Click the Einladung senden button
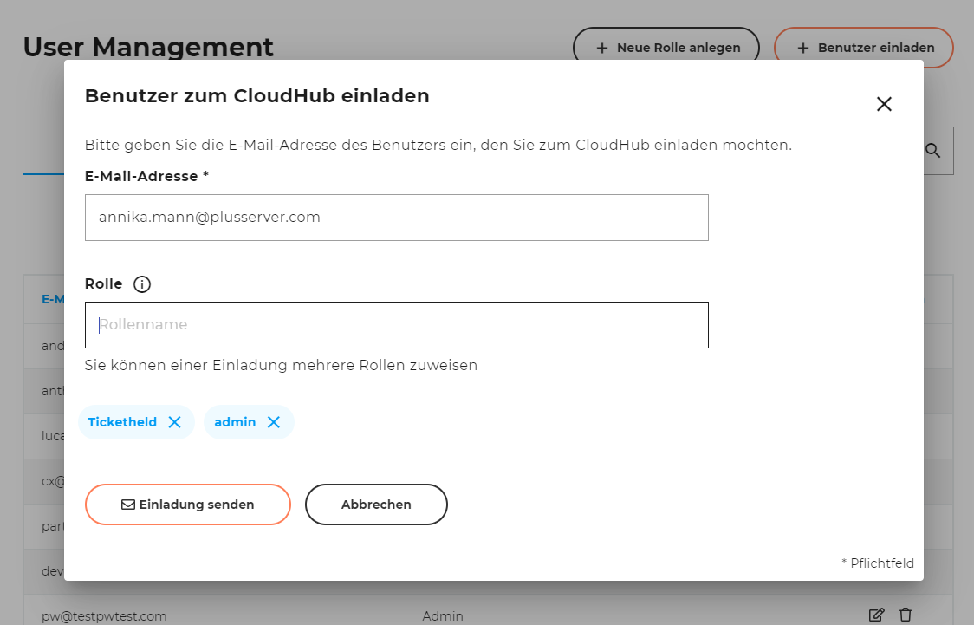The image size is (974, 625). [188, 504]
